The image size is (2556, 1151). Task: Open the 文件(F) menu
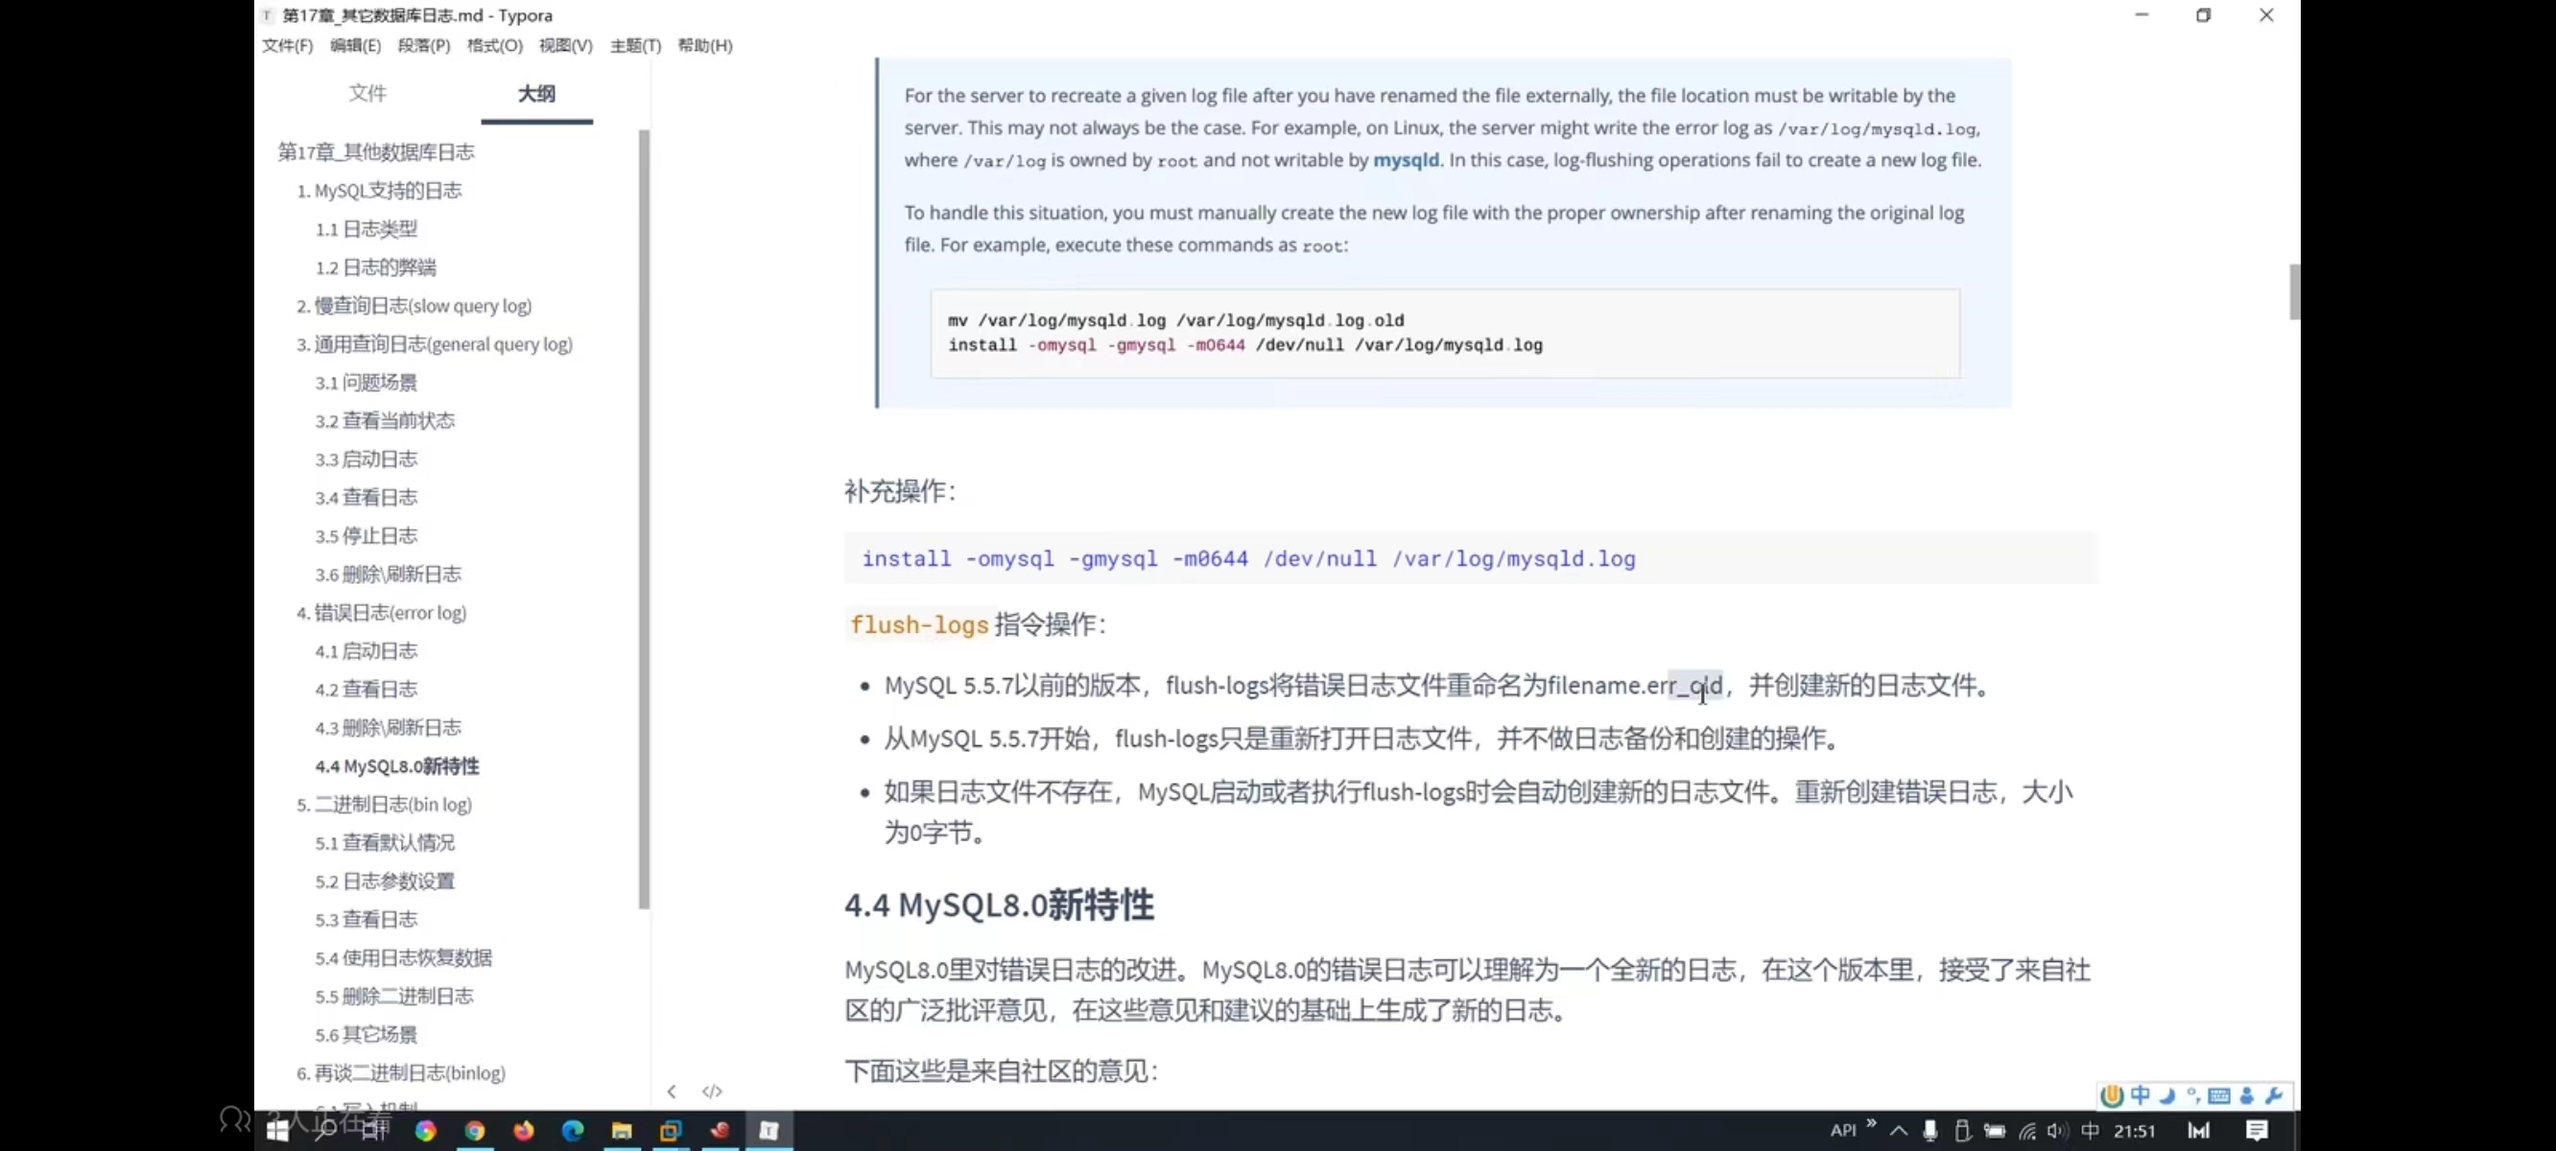(x=287, y=46)
